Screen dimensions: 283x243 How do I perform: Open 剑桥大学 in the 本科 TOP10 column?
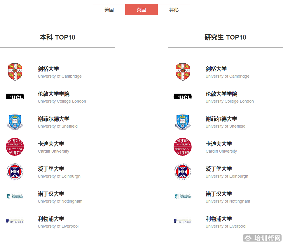pos(48,69)
